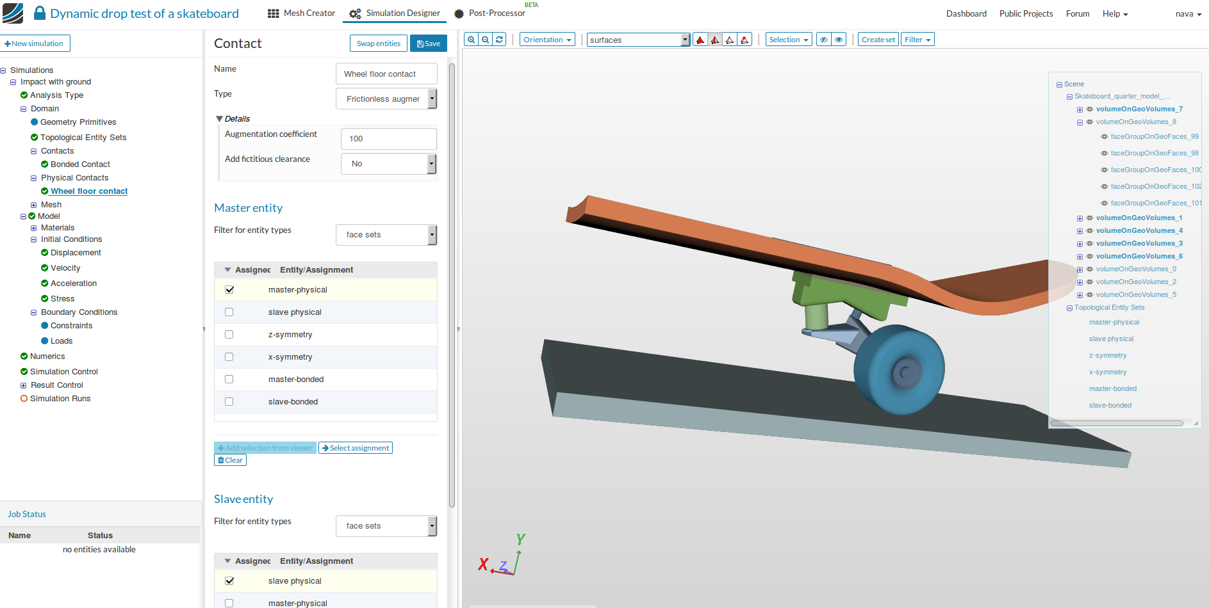Click the Clear button

pos(230,460)
